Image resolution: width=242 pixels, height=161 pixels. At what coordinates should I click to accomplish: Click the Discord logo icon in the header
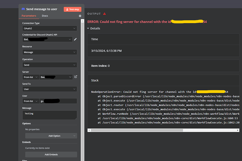pos(23,9)
